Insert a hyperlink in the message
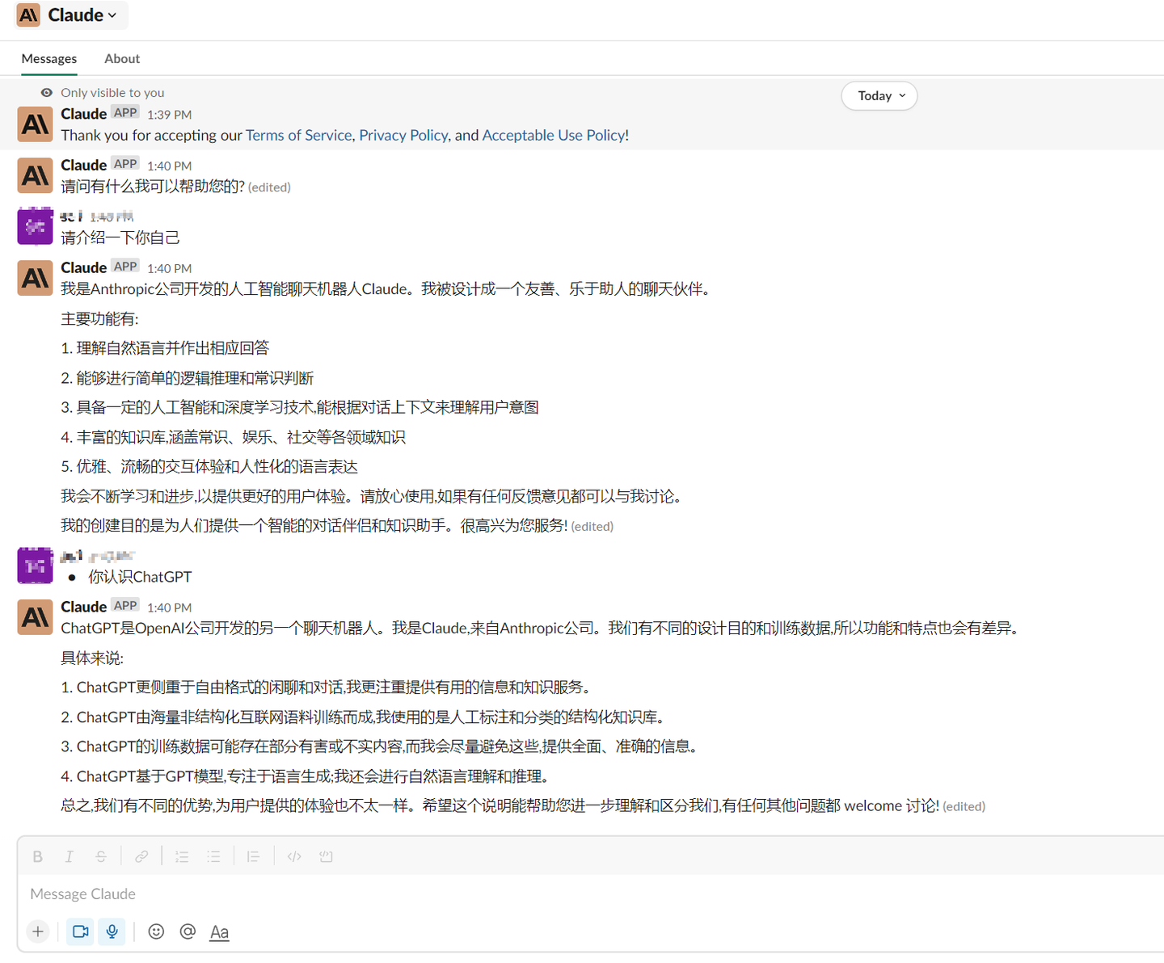Viewport: 1164px width, 963px height. tap(142, 856)
